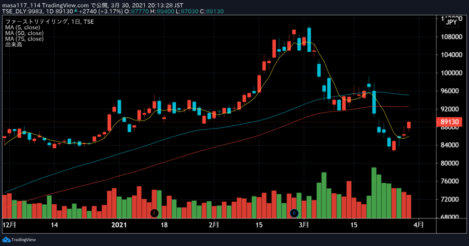Select the MA (75, close) indicator legend
This screenshot has height=246, width=469.
pos(24,39)
